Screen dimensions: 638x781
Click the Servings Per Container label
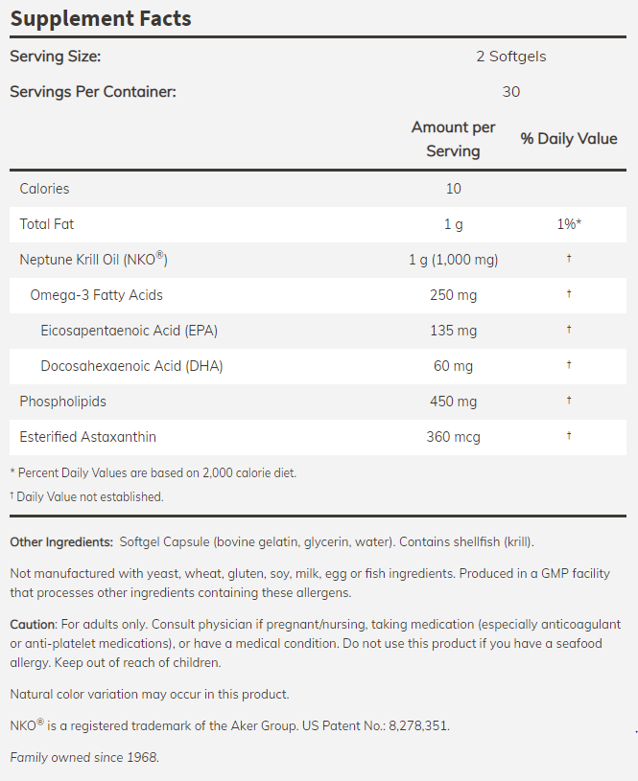[x=93, y=92]
